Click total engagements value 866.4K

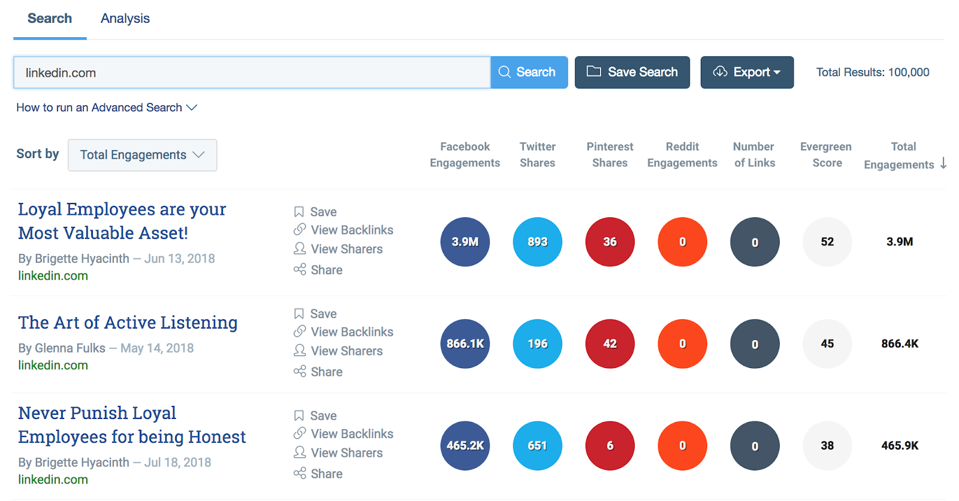900,344
